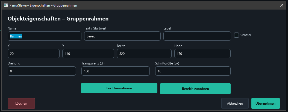Click the PamaGlawe app icon in title bar
This screenshot has width=288, height=112.
point(6,5)
